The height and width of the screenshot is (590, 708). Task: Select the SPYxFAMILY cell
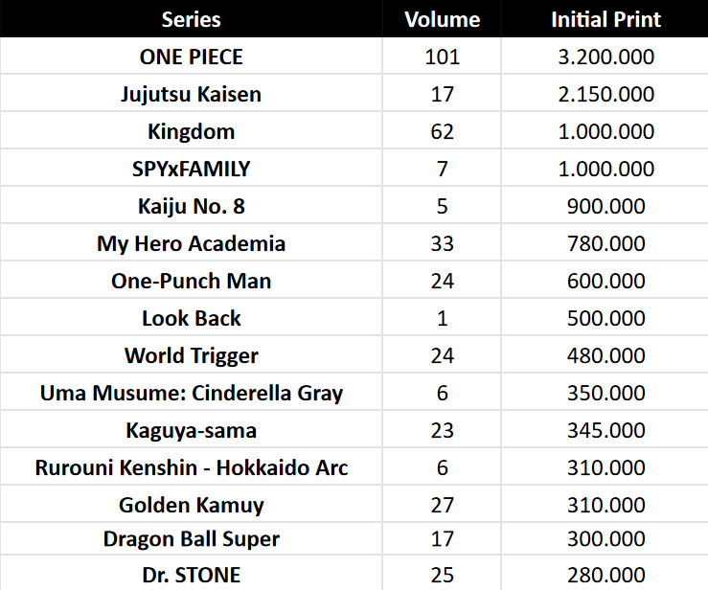(192, 169)
